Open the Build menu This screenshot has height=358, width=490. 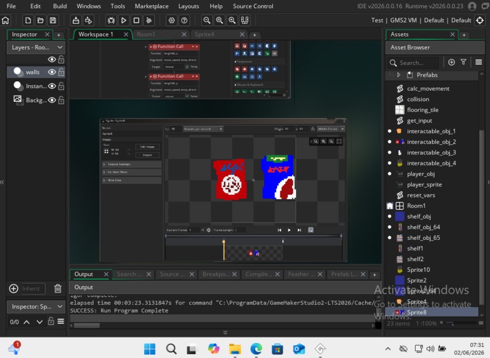point(60,6)
